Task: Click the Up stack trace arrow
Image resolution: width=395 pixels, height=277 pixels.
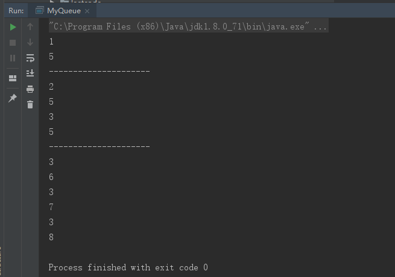Action: pyautogui.click(x=30, y=26)
